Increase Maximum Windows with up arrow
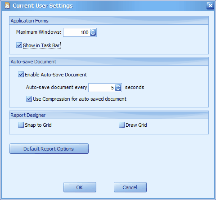216x200 pixels. 93,31
